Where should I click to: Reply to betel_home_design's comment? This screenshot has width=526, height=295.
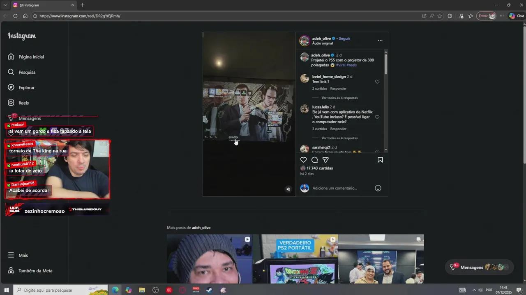[338, 88]
